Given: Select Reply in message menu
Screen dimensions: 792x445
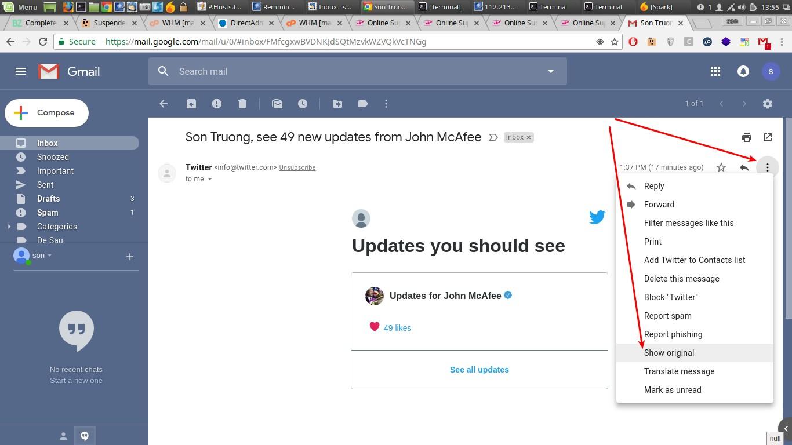Looking at the screenshot, I should [x=695, y=186].
